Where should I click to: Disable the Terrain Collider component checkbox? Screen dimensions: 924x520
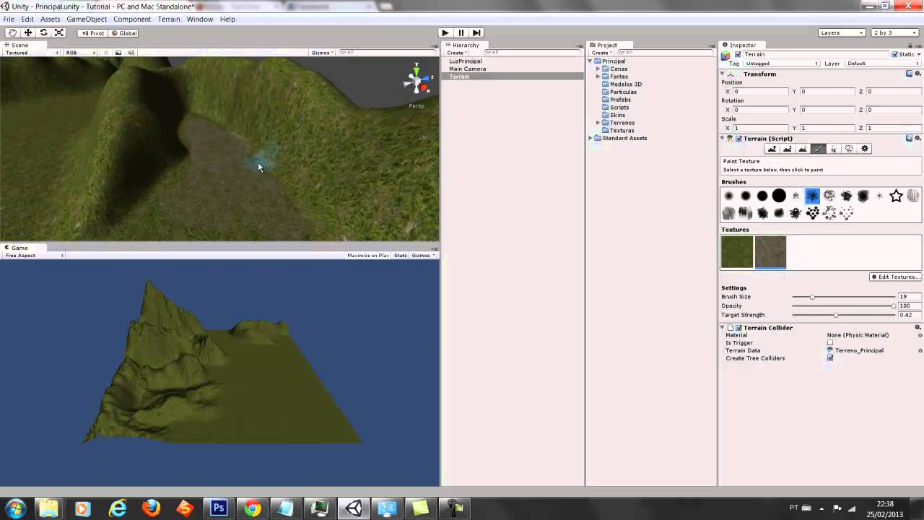[738, 328]
